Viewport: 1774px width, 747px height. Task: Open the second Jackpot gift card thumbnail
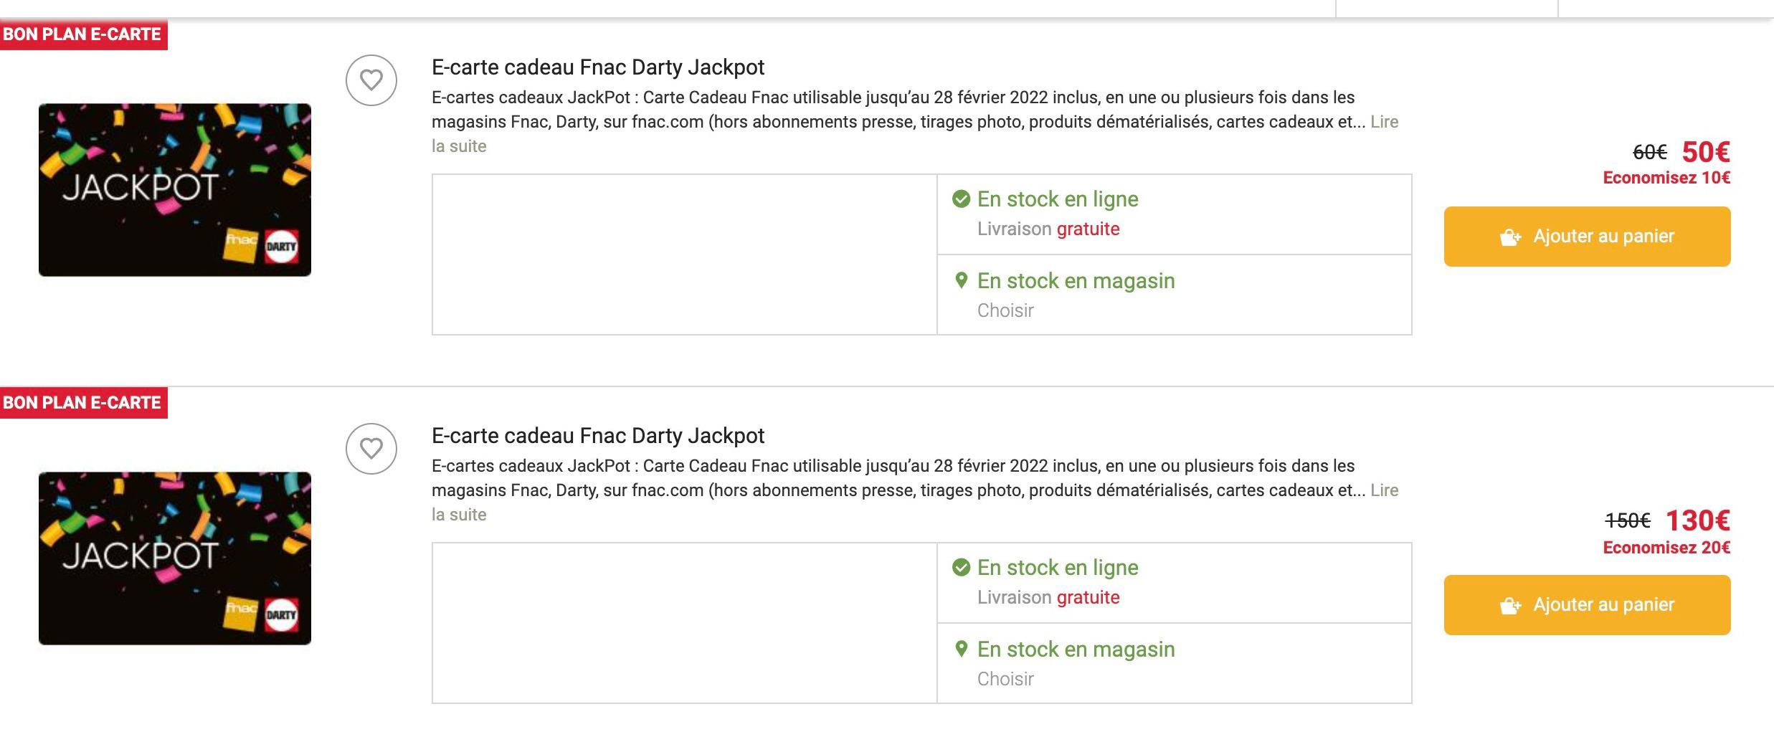(175, 558)
